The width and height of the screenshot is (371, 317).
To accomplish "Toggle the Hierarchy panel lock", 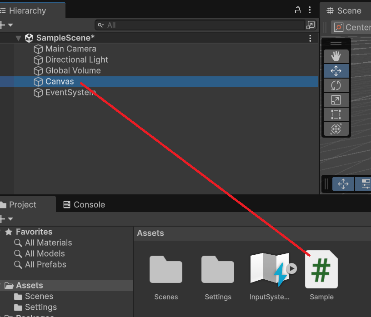I will [298, 10].
